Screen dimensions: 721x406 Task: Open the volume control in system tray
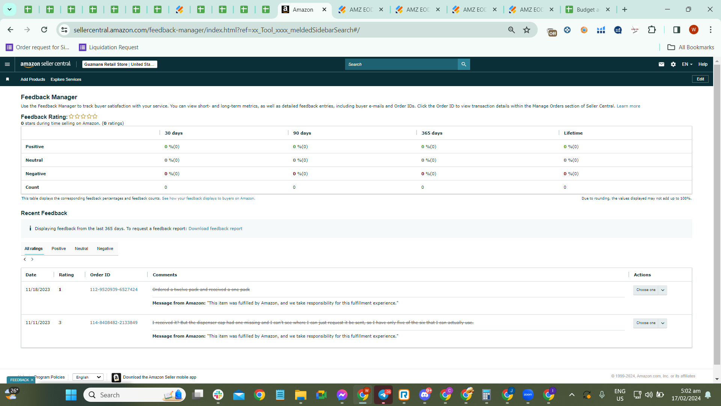(x=649, y=395)
